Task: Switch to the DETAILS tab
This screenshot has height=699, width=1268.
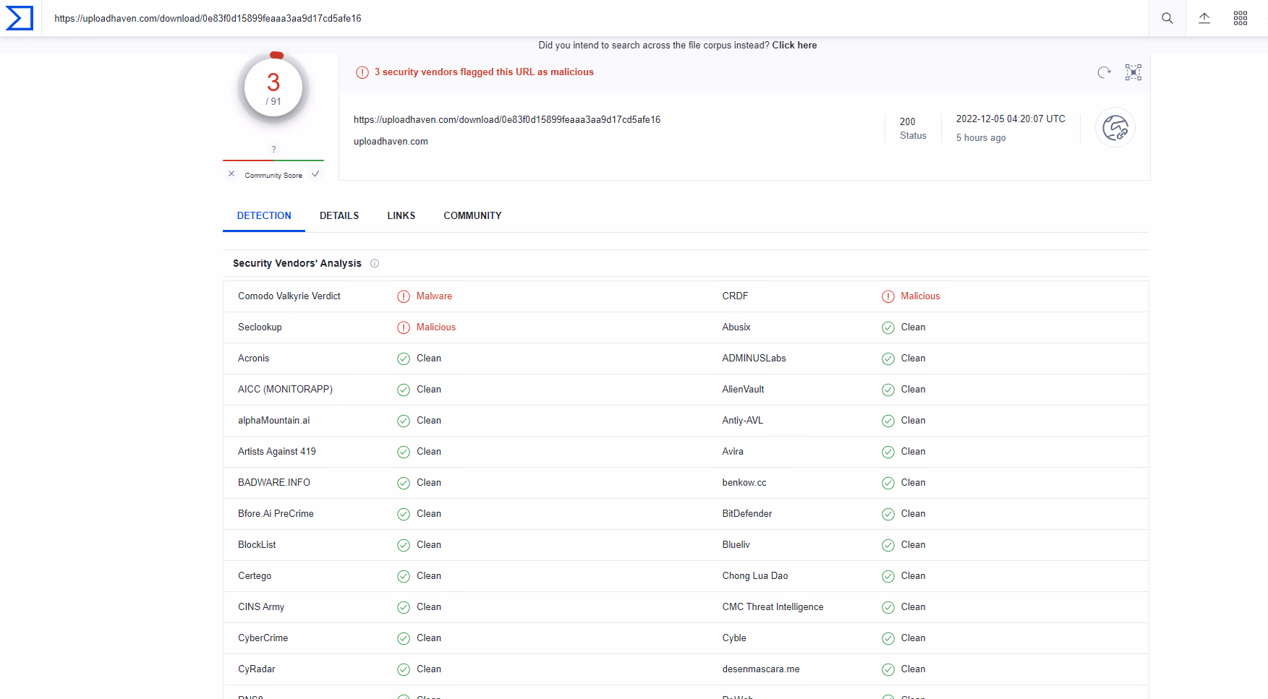Action: coord(339,216)
